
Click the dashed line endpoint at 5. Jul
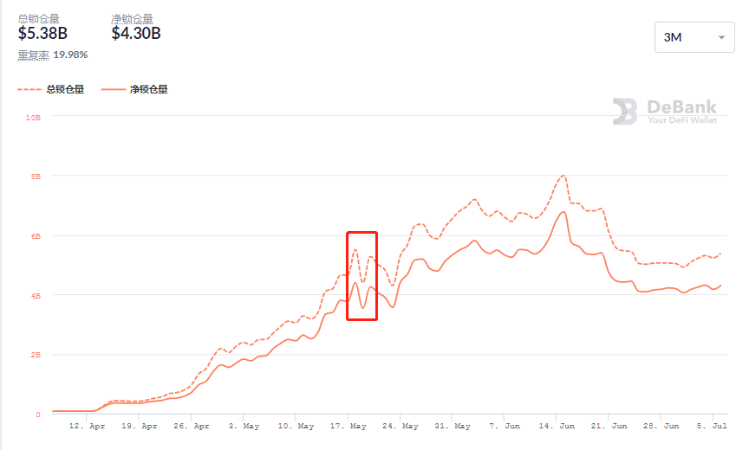point(720,254)
